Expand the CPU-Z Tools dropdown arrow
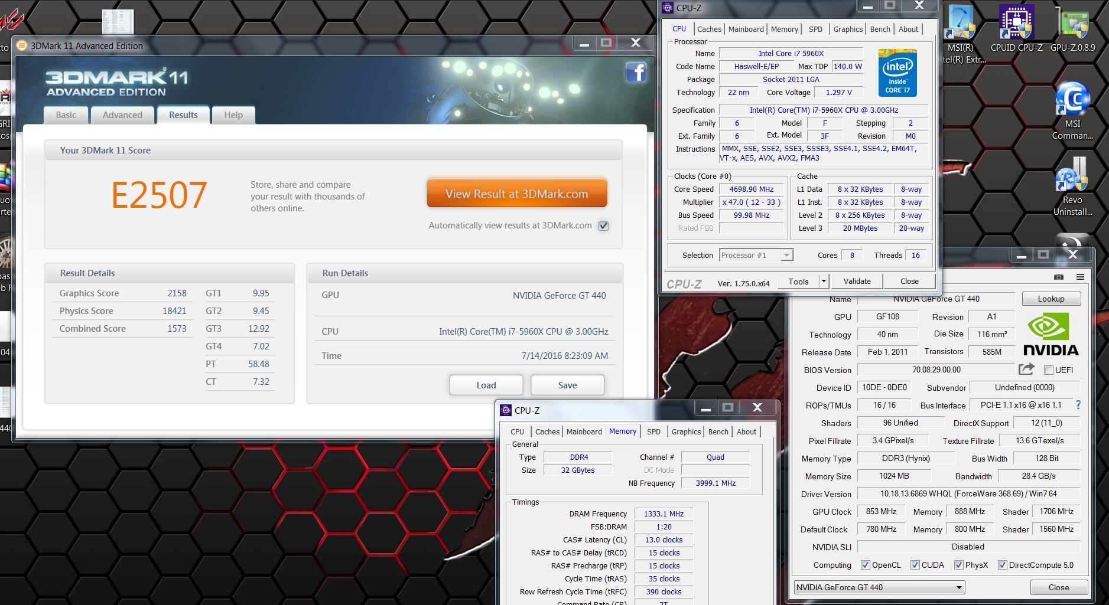The image size is (1109, 605). tap(824, 281)
